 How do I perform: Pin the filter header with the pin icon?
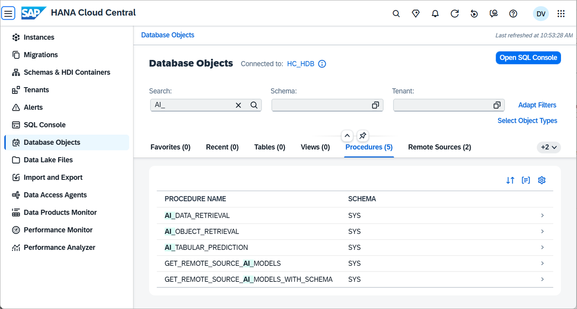362,136
